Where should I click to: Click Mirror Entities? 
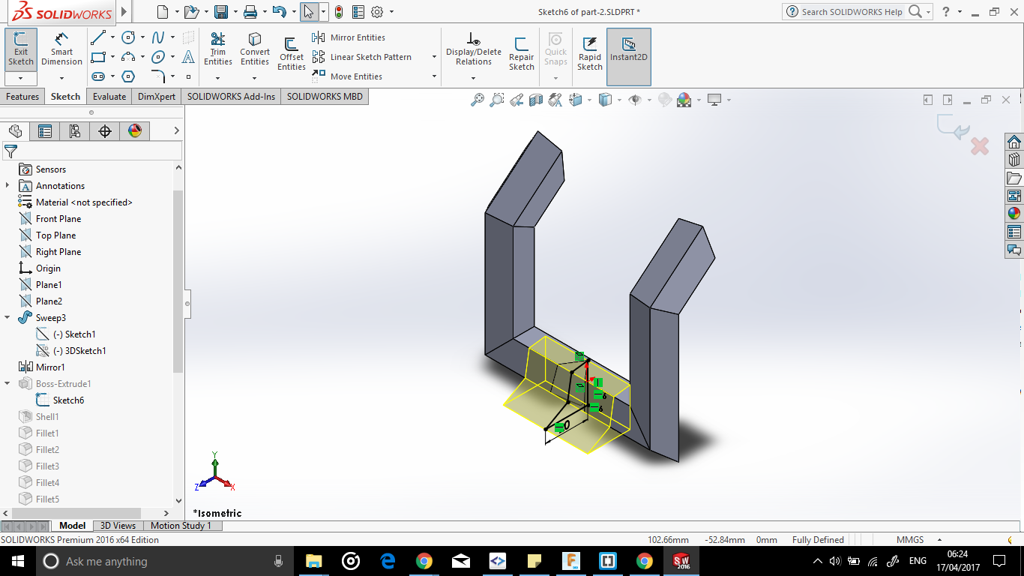349,37
